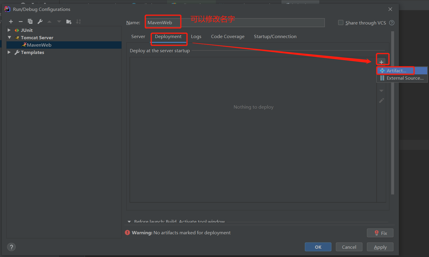Open the Startup/Connection tab
Viewport: 429px width, 257px height.
point(275,37)
